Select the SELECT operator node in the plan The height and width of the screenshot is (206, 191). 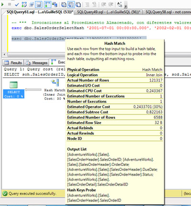tap(14, 90)
